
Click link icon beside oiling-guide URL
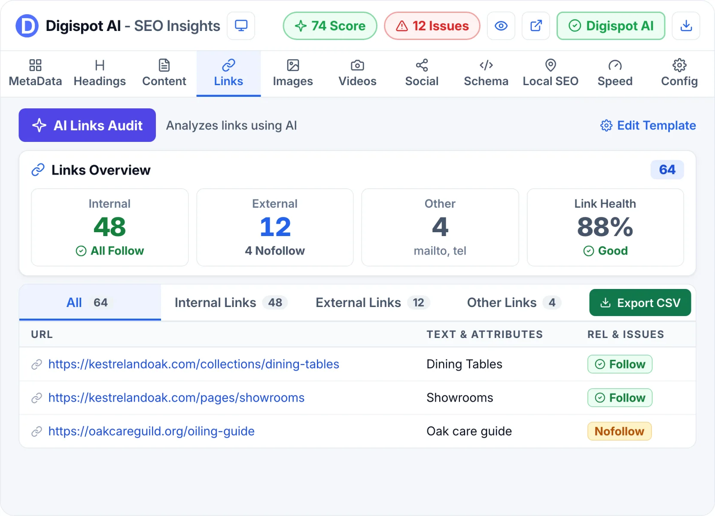tap(37, 431)
